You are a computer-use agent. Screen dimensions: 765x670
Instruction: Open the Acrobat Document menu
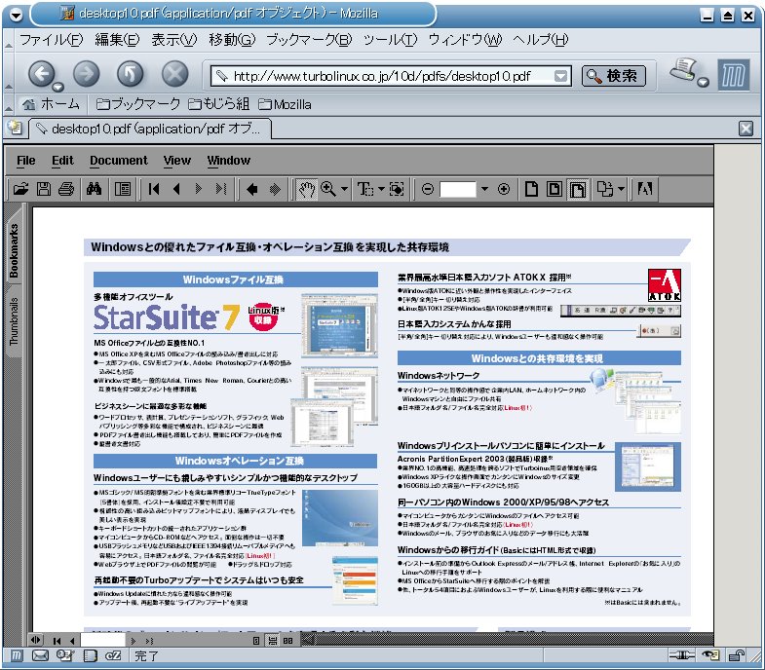(x=119, y=161)
